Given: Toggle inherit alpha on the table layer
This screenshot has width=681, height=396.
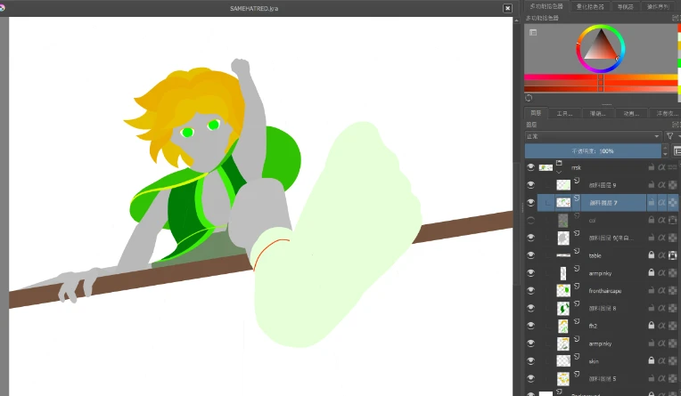Looking at the screenshot, I should (x=672, y=255).
